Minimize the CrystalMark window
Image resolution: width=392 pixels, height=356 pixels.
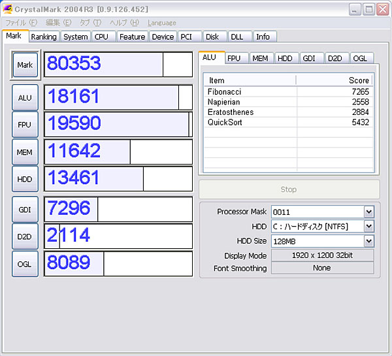click(x=355, y=10)
